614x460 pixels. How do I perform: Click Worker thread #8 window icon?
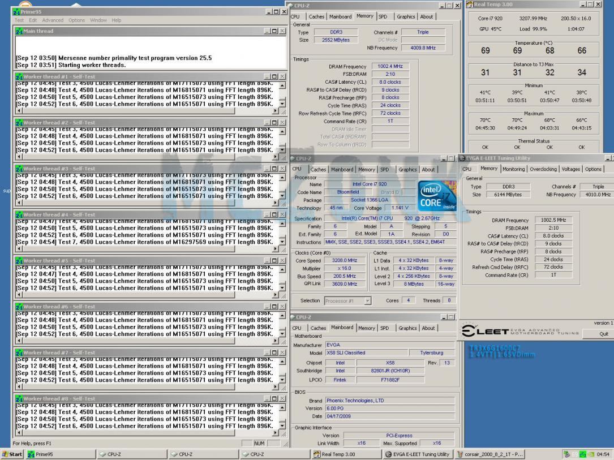click(x=19, y=398)
